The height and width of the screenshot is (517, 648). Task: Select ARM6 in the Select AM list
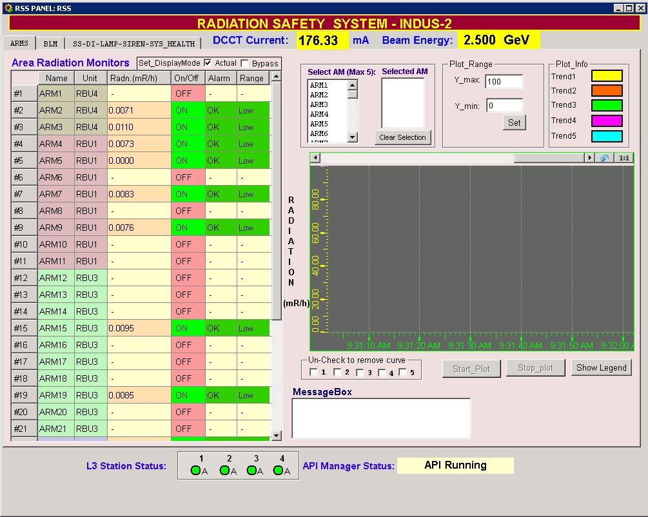pos(319,133)
